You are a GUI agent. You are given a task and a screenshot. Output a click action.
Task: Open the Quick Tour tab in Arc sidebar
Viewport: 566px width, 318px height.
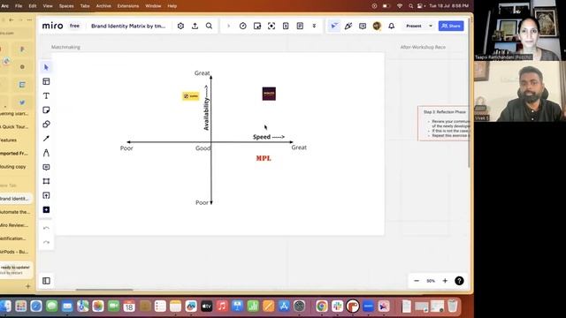[15, 127]
